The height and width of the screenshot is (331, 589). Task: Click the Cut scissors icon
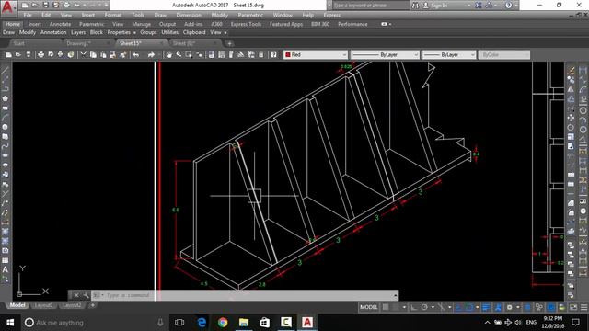(84, 55)
